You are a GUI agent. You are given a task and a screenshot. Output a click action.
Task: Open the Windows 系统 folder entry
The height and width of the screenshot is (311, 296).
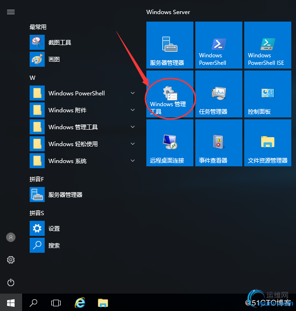click(82, 161)
